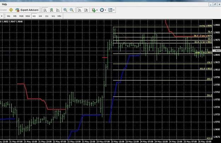Click the 61.8 - 1 lot 1.9863 label
221x143 pixels.
pos(203,42)
